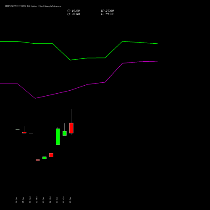Select the 06 Oct date label
This screenshot has width=210, height=210.
30,200
